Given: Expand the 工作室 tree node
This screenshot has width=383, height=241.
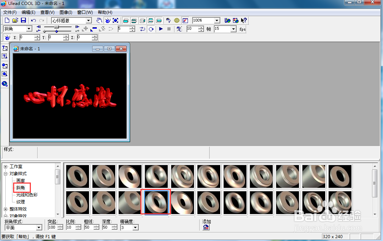Looking at the screenshot, I should pos(6,167).
